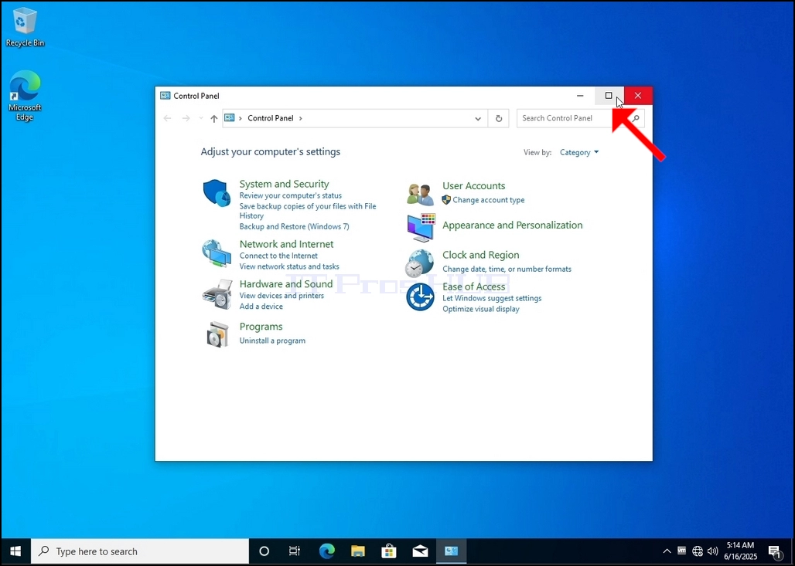795x566 pixels.
Task: Click the Up arrow navigation button
Action: [214, 118]
